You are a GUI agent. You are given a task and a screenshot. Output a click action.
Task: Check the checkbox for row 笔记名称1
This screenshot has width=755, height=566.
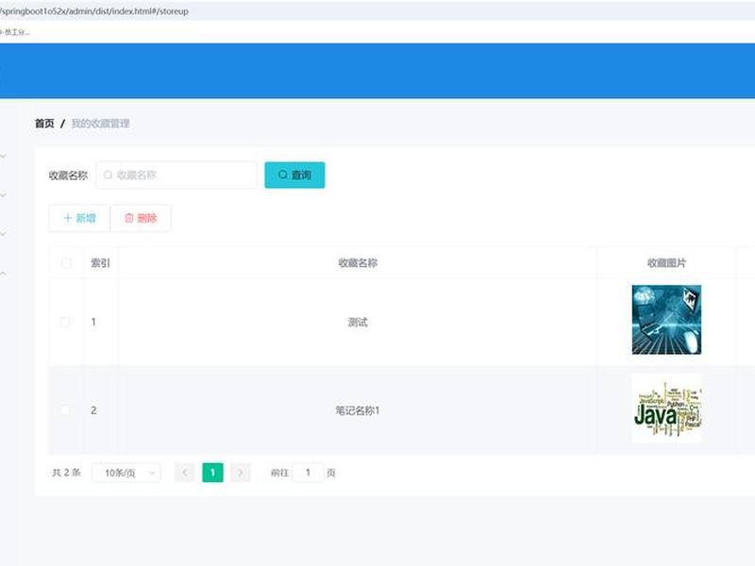click(x=64, y=410)
